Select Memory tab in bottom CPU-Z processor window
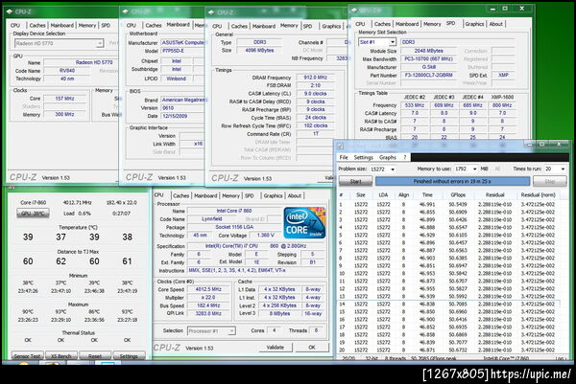 click(230, 195)
